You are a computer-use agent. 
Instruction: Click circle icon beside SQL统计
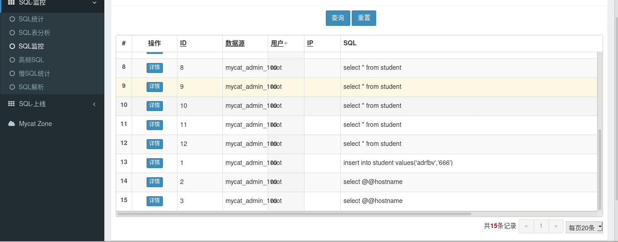(12, 19)
